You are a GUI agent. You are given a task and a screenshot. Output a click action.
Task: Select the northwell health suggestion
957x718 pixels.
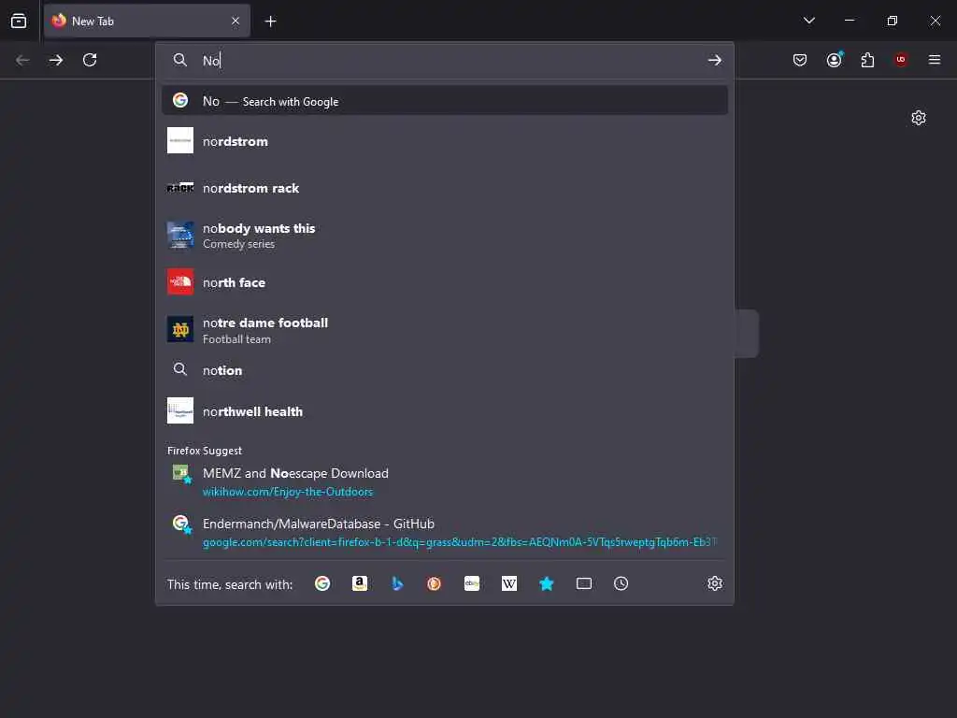(444, 411)
